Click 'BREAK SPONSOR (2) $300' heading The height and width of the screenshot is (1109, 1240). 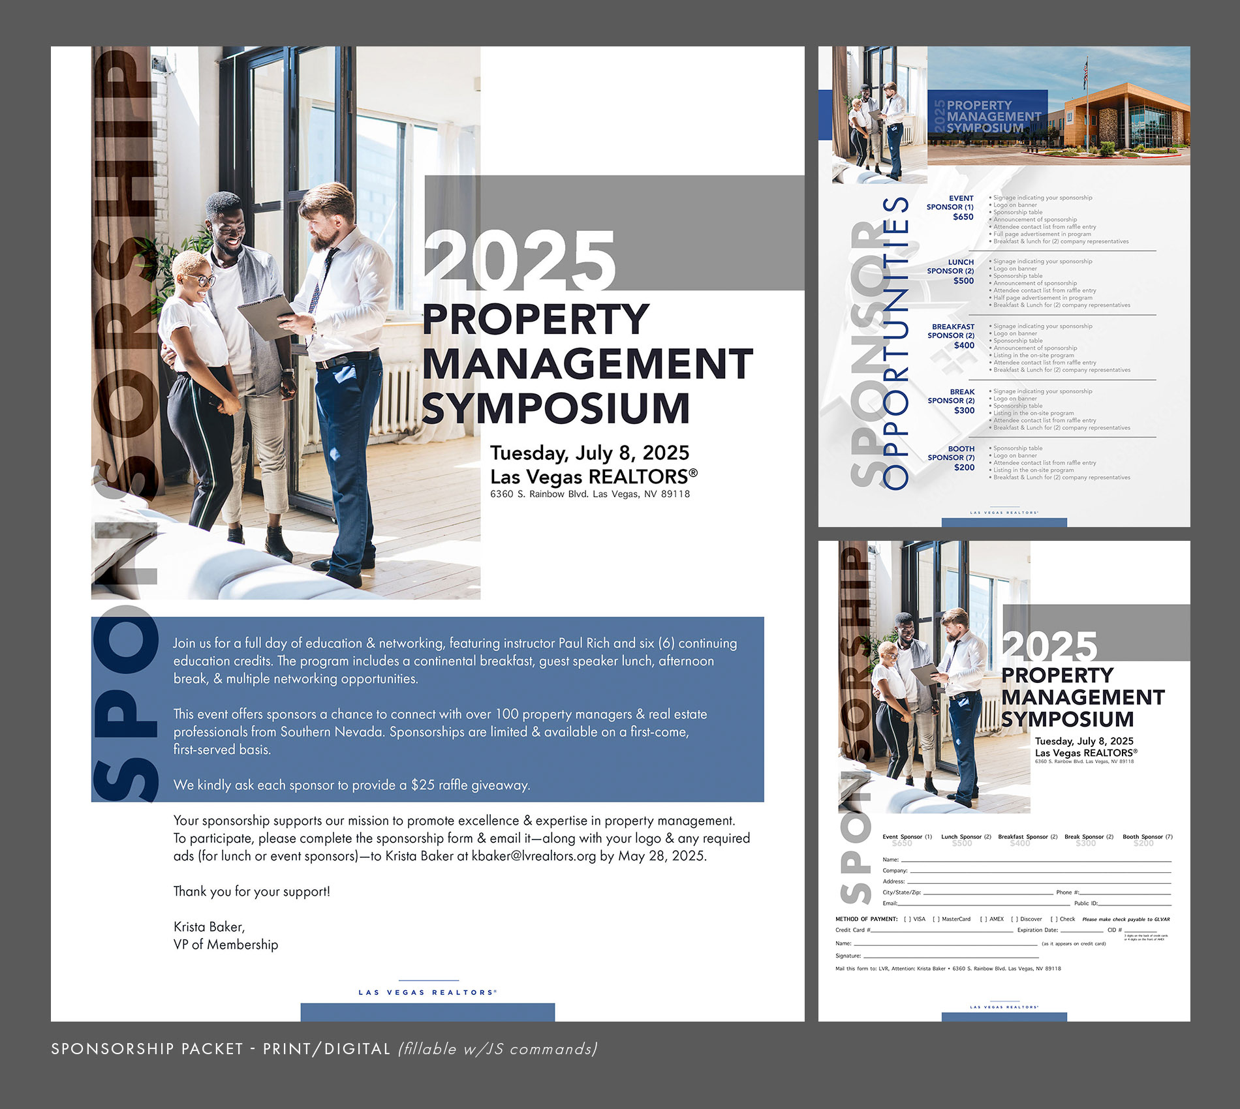951,401
